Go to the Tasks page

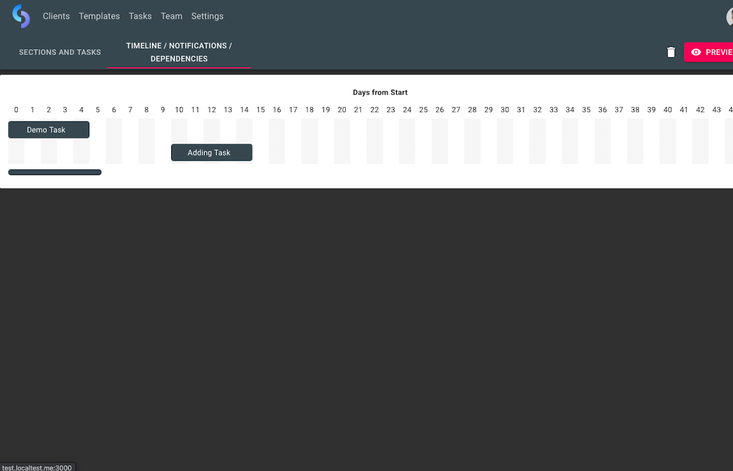140,16
